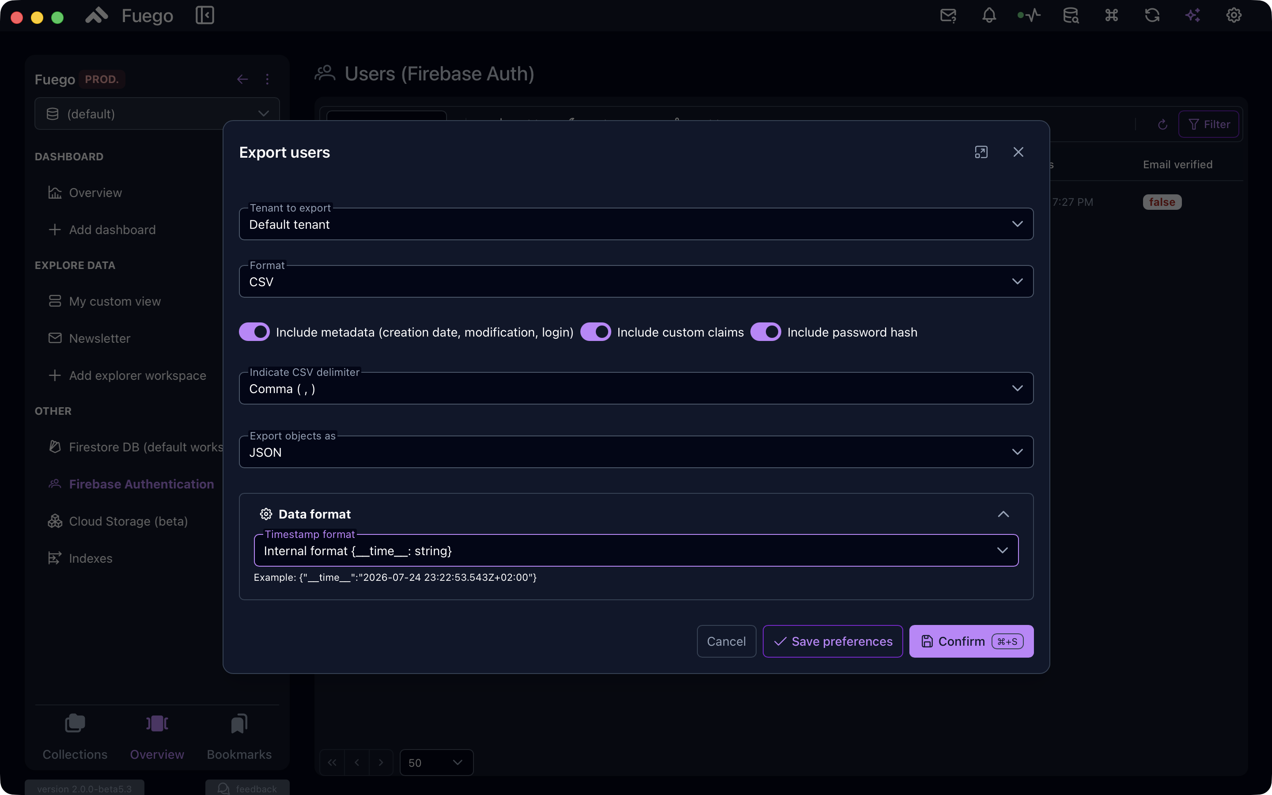This screenshot has width=1272, height=795.
Task: Open the CSV delimiter Comma dropdown
Action: (x=636, y=389)
